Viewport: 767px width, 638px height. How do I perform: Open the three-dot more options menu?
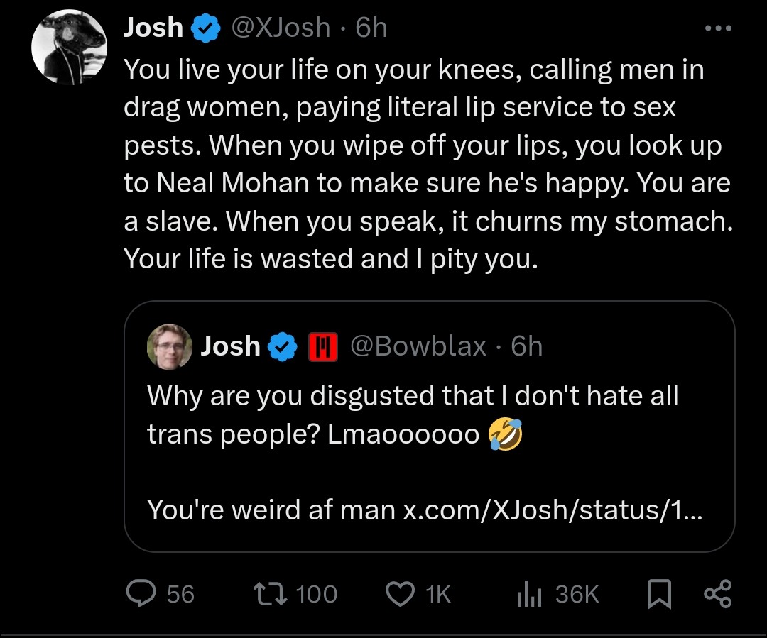point(717,29)
